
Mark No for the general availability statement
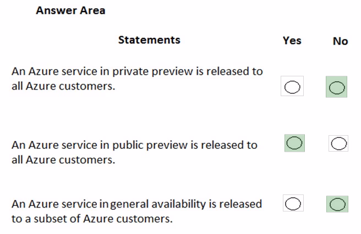(x=337, y=204)
